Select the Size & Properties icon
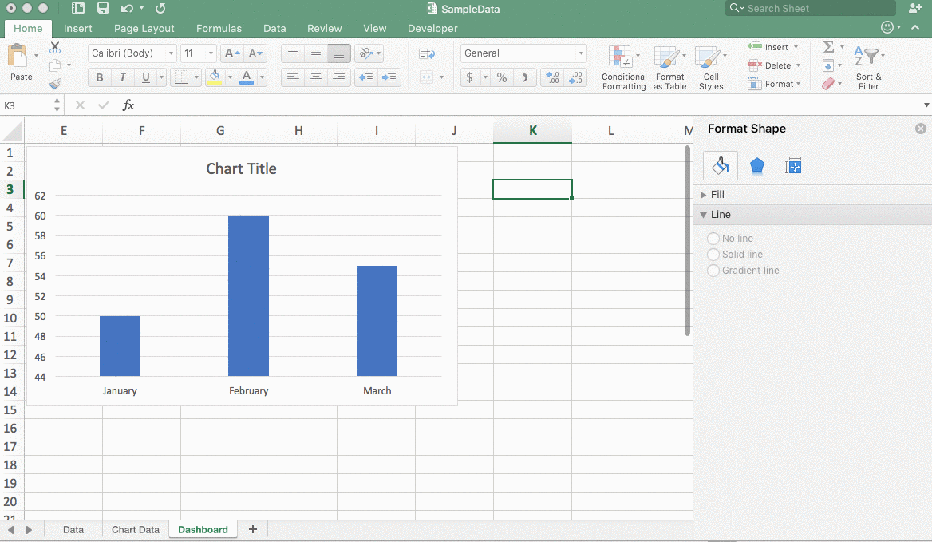 click(793, 166)
